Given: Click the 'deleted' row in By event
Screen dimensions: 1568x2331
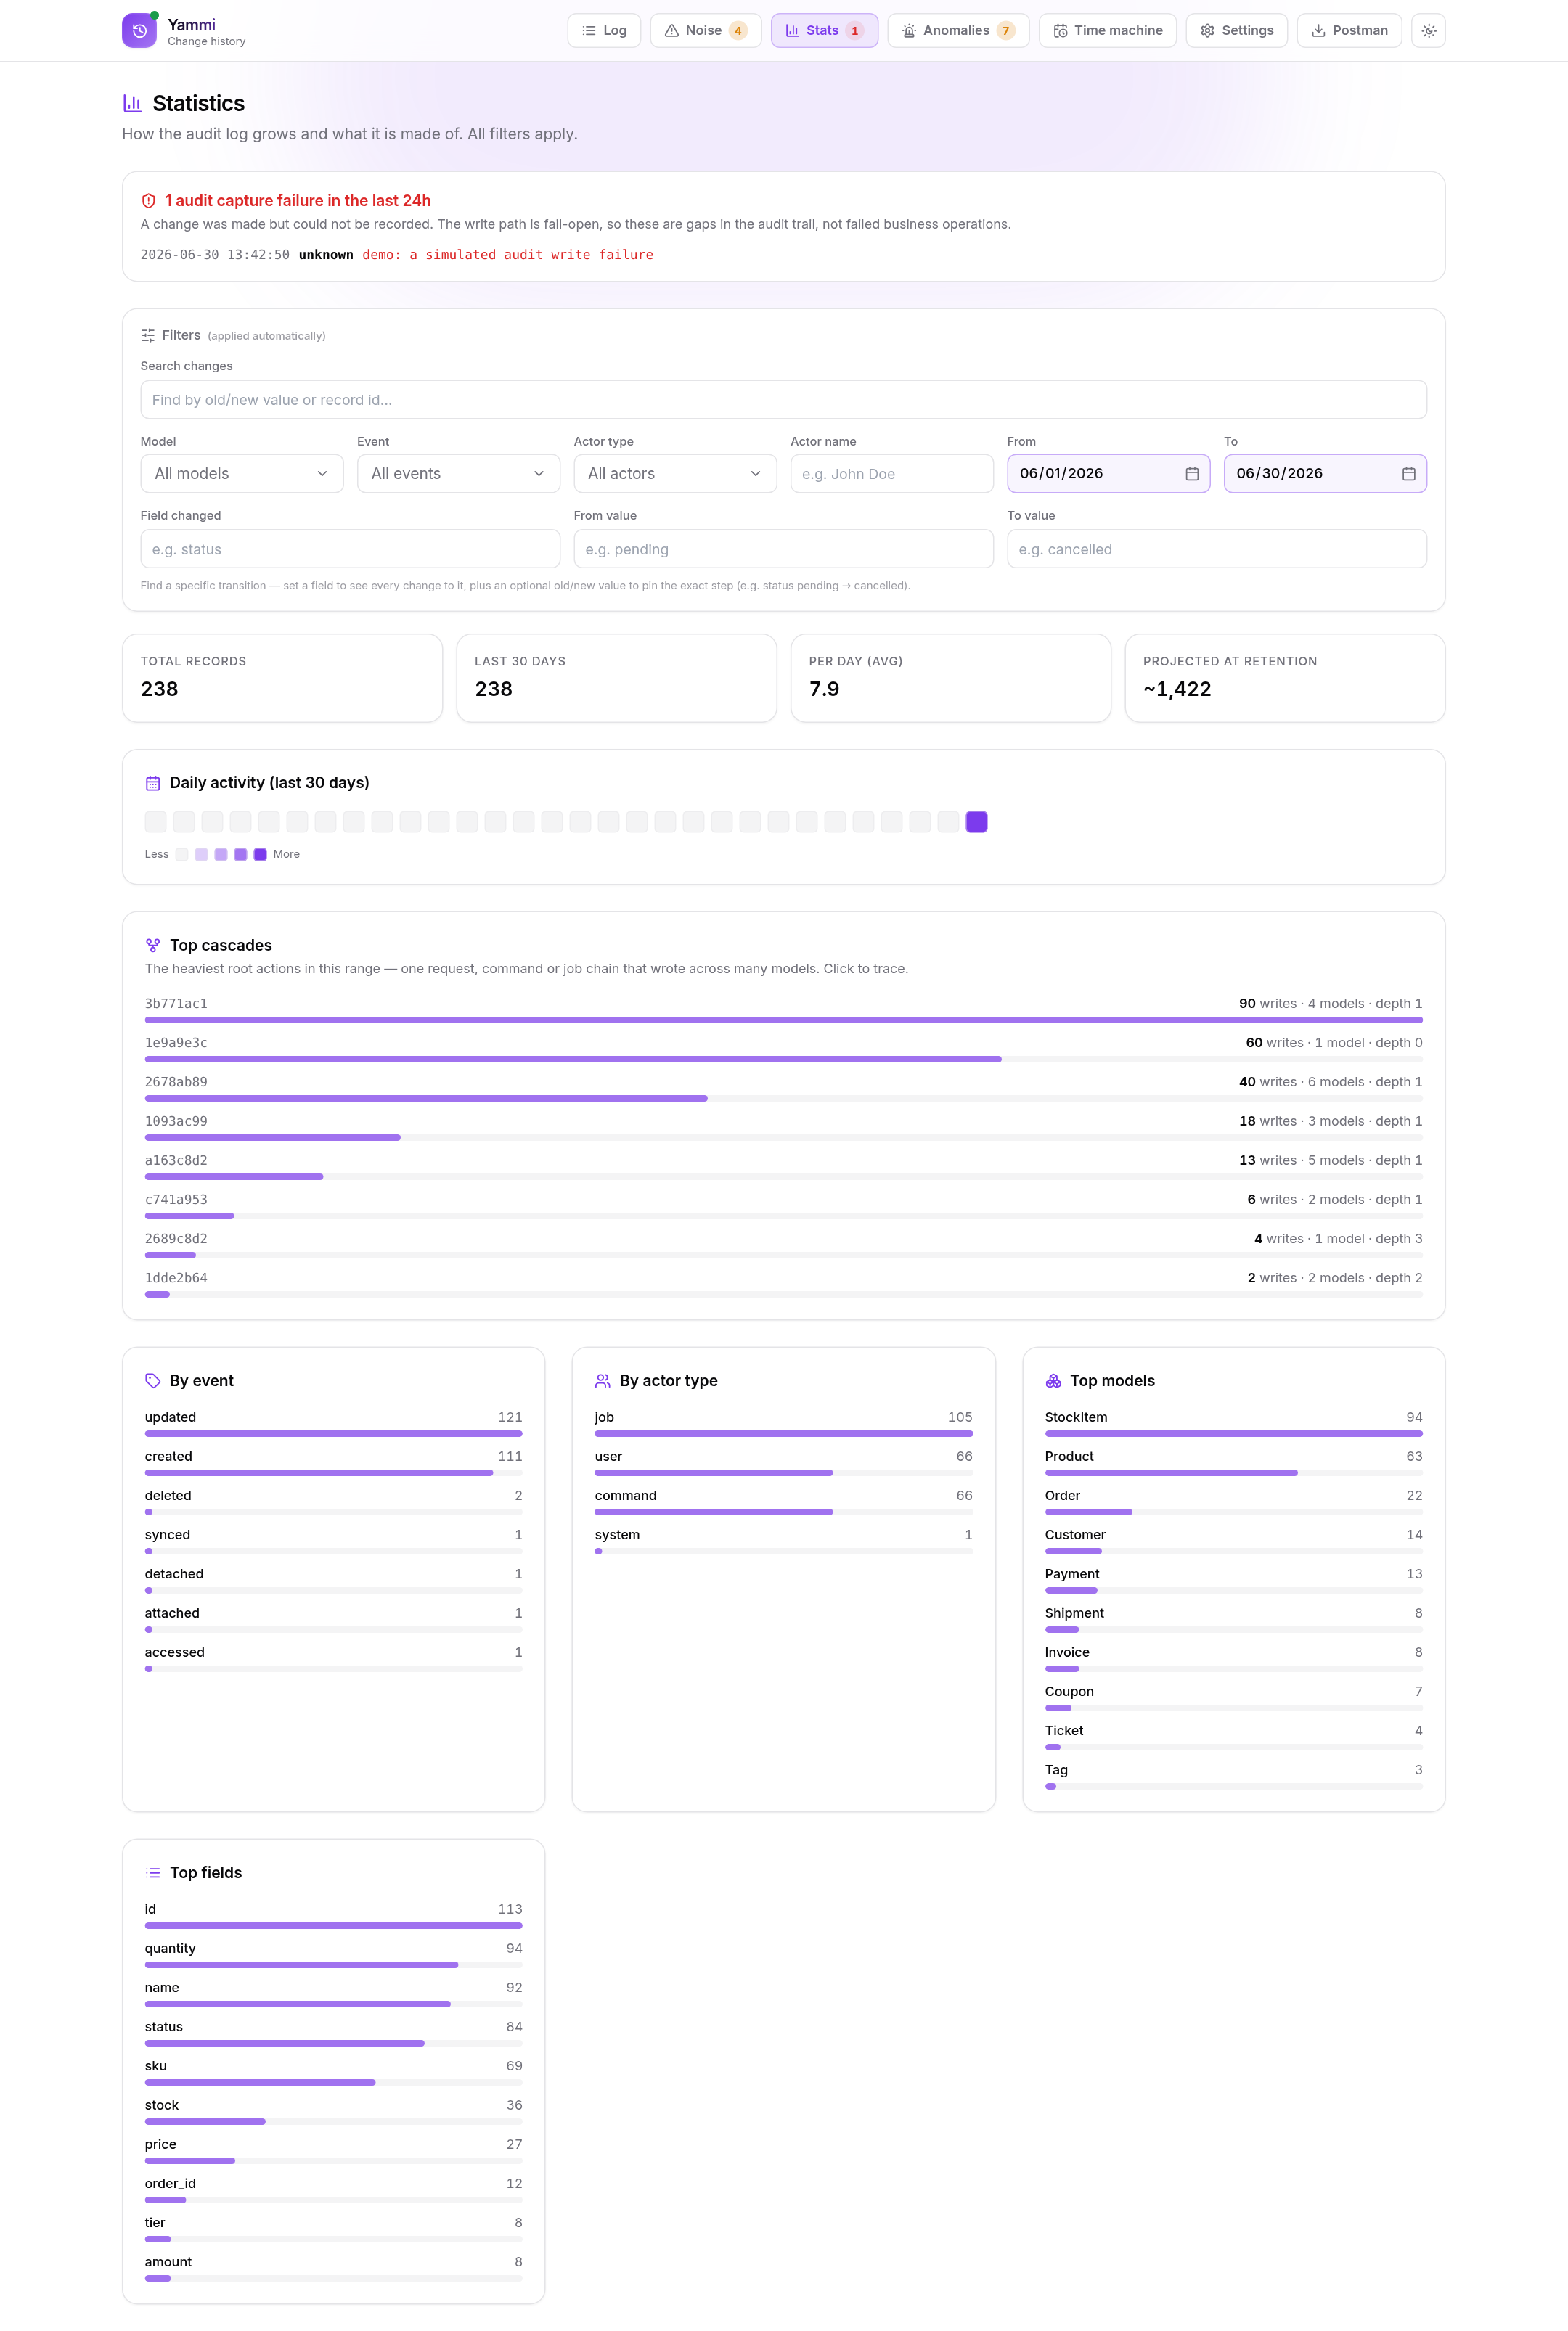Looking at the screenshot, I should [334, 1502].
